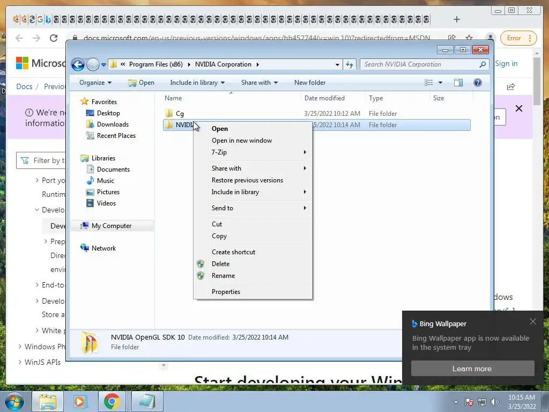Viewport: 549px width, 412px height.
Task: Select Libraries in the navigation pane
Action: (103, 158)
